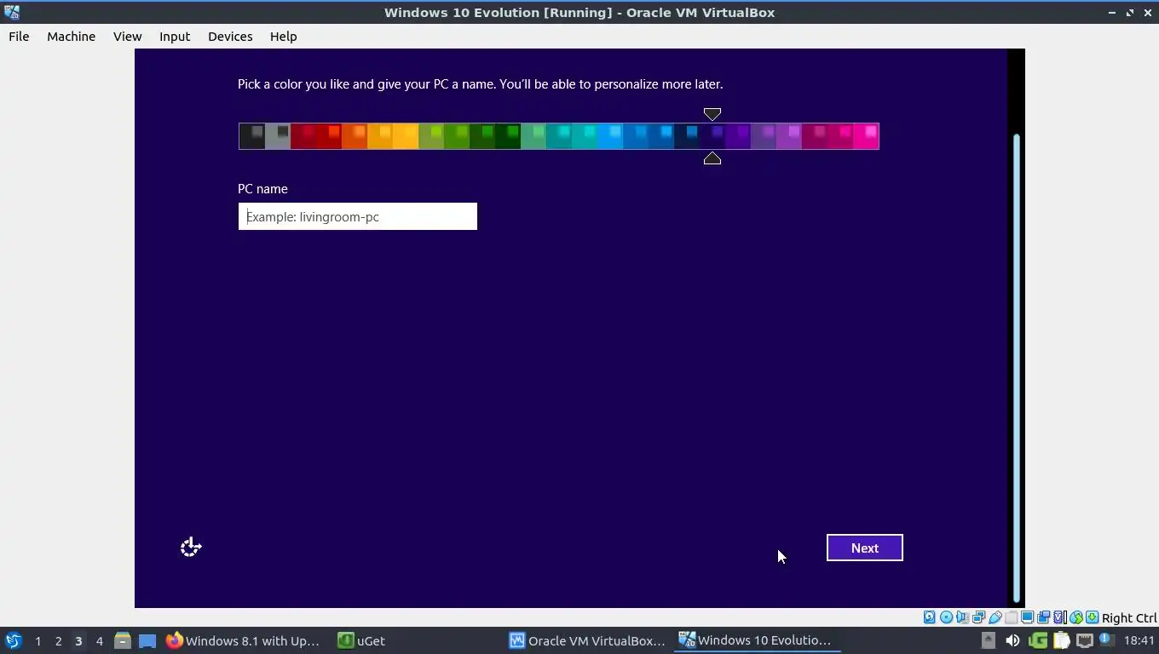Pick the black color swatch
The height and width of the screenshot is (654, 1159).
coord(252,136)
